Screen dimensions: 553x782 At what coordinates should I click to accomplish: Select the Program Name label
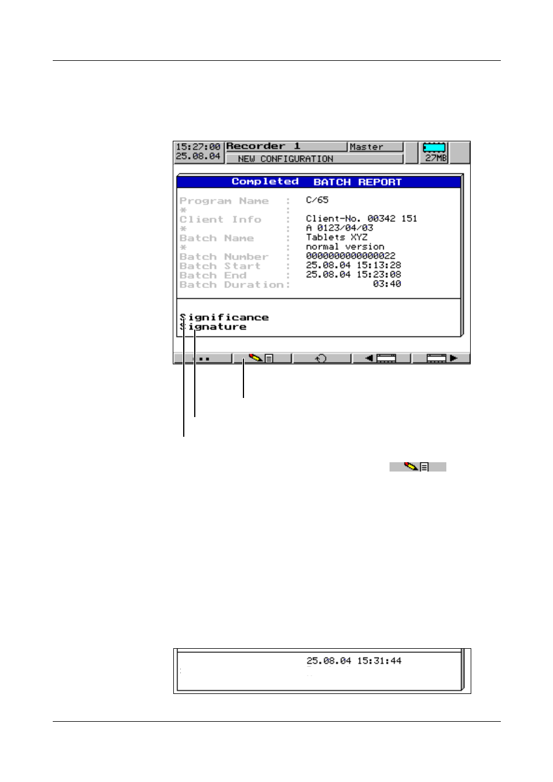tap(224, 201)
